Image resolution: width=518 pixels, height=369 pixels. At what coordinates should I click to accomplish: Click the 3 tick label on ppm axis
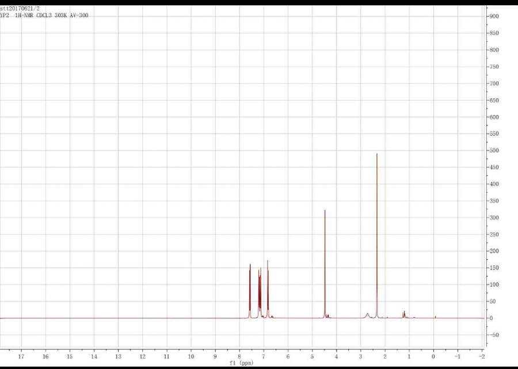click(x=361, y=356)
